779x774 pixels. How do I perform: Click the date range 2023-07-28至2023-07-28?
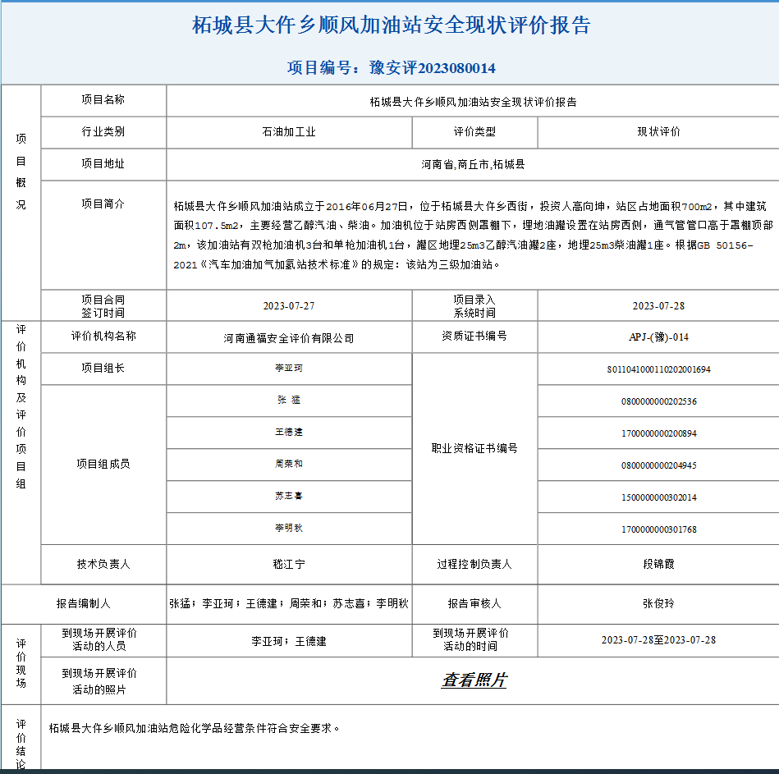[659, 640]
